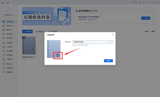This screenshot has height=97, width=160.
Task: Expand the 全部 filter dropdown
Action: 147,31
